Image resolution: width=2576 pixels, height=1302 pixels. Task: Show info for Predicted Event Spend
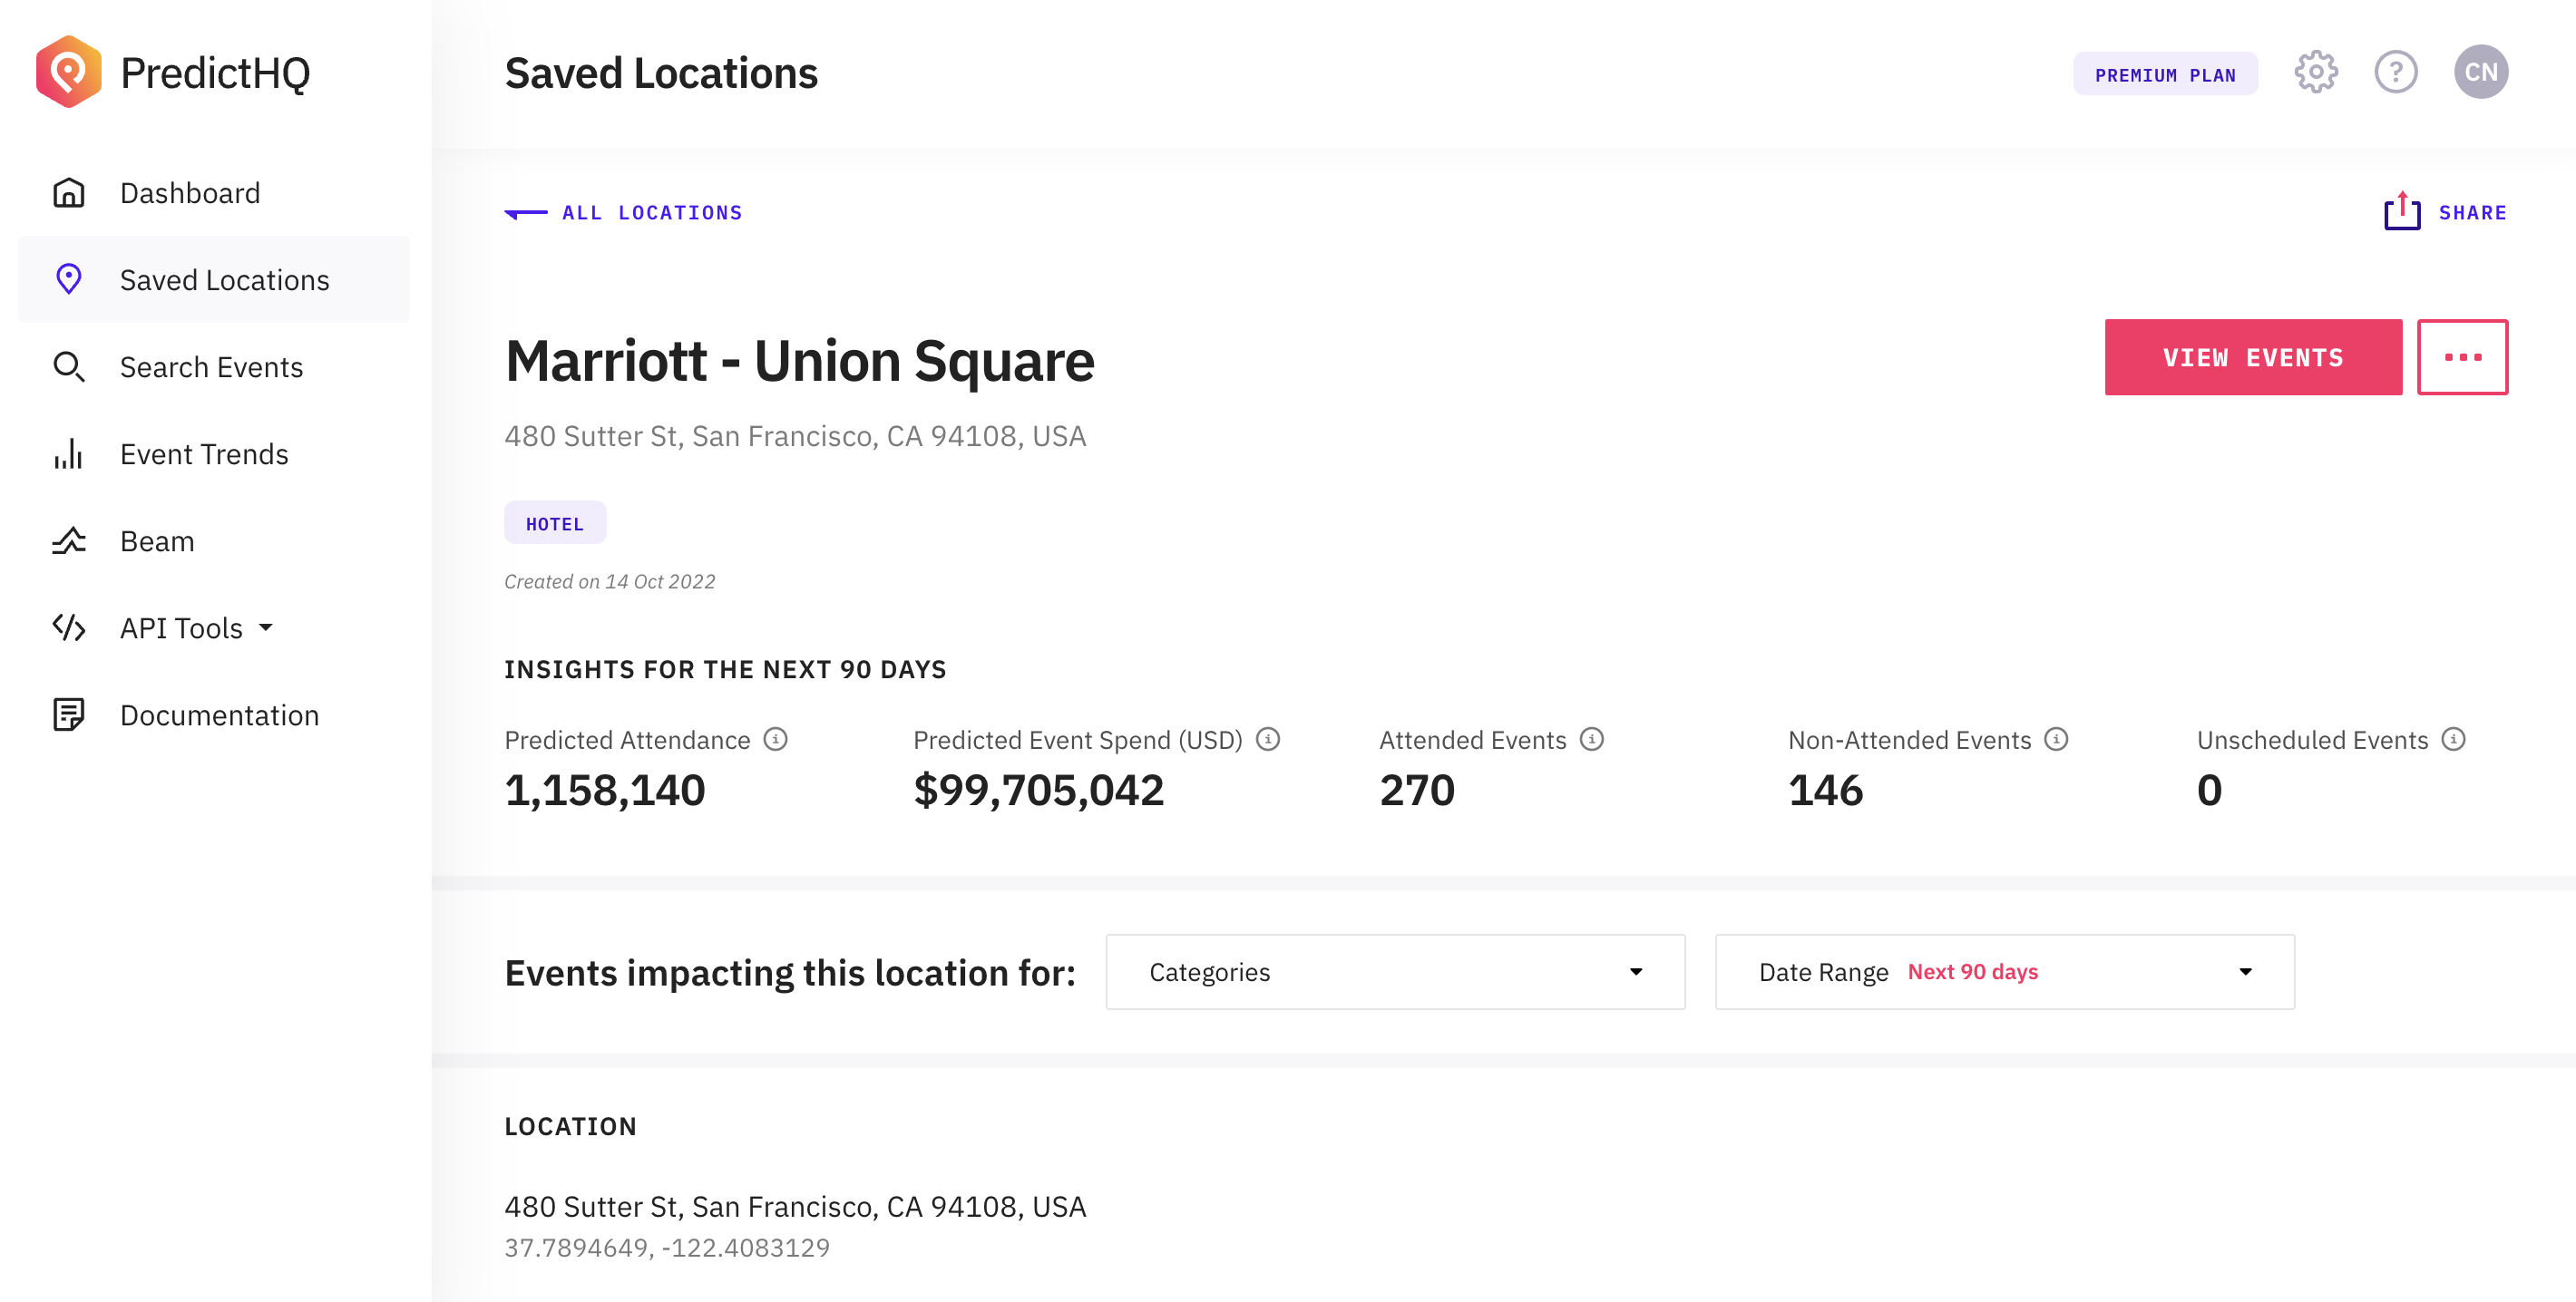[x=1268, y=740]
